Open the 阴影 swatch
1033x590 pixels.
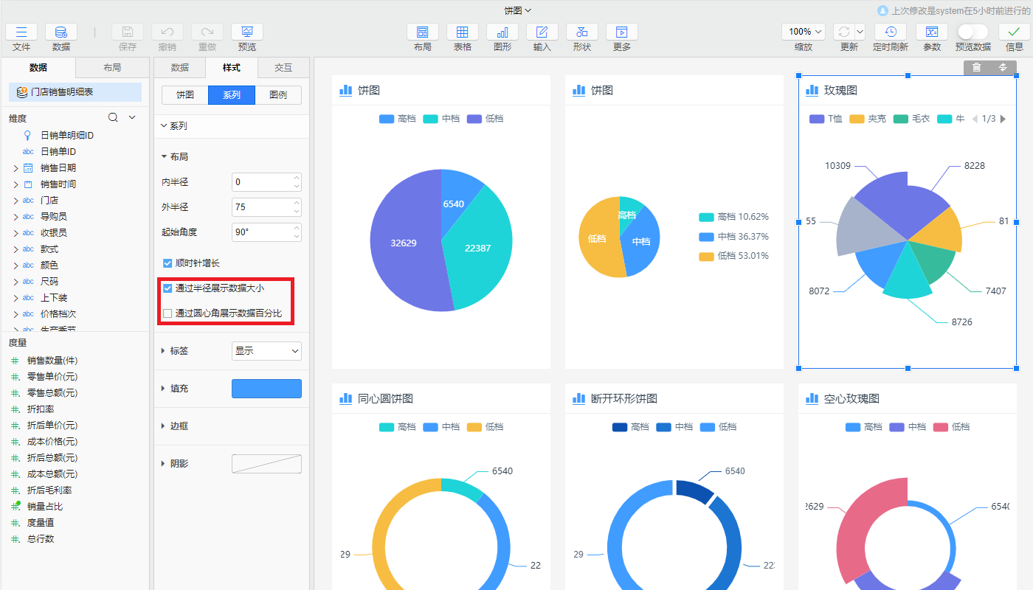pyautogui.click(x=266, y=464)
